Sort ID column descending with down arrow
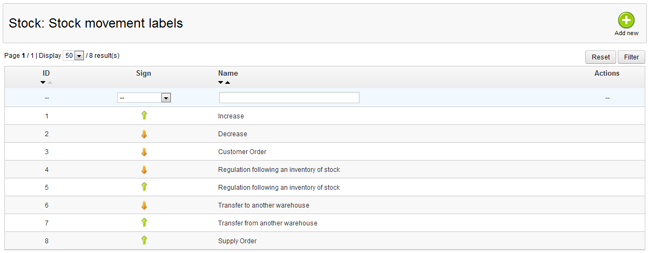This screenshot has height=253, width=648. tap(43, 83)
